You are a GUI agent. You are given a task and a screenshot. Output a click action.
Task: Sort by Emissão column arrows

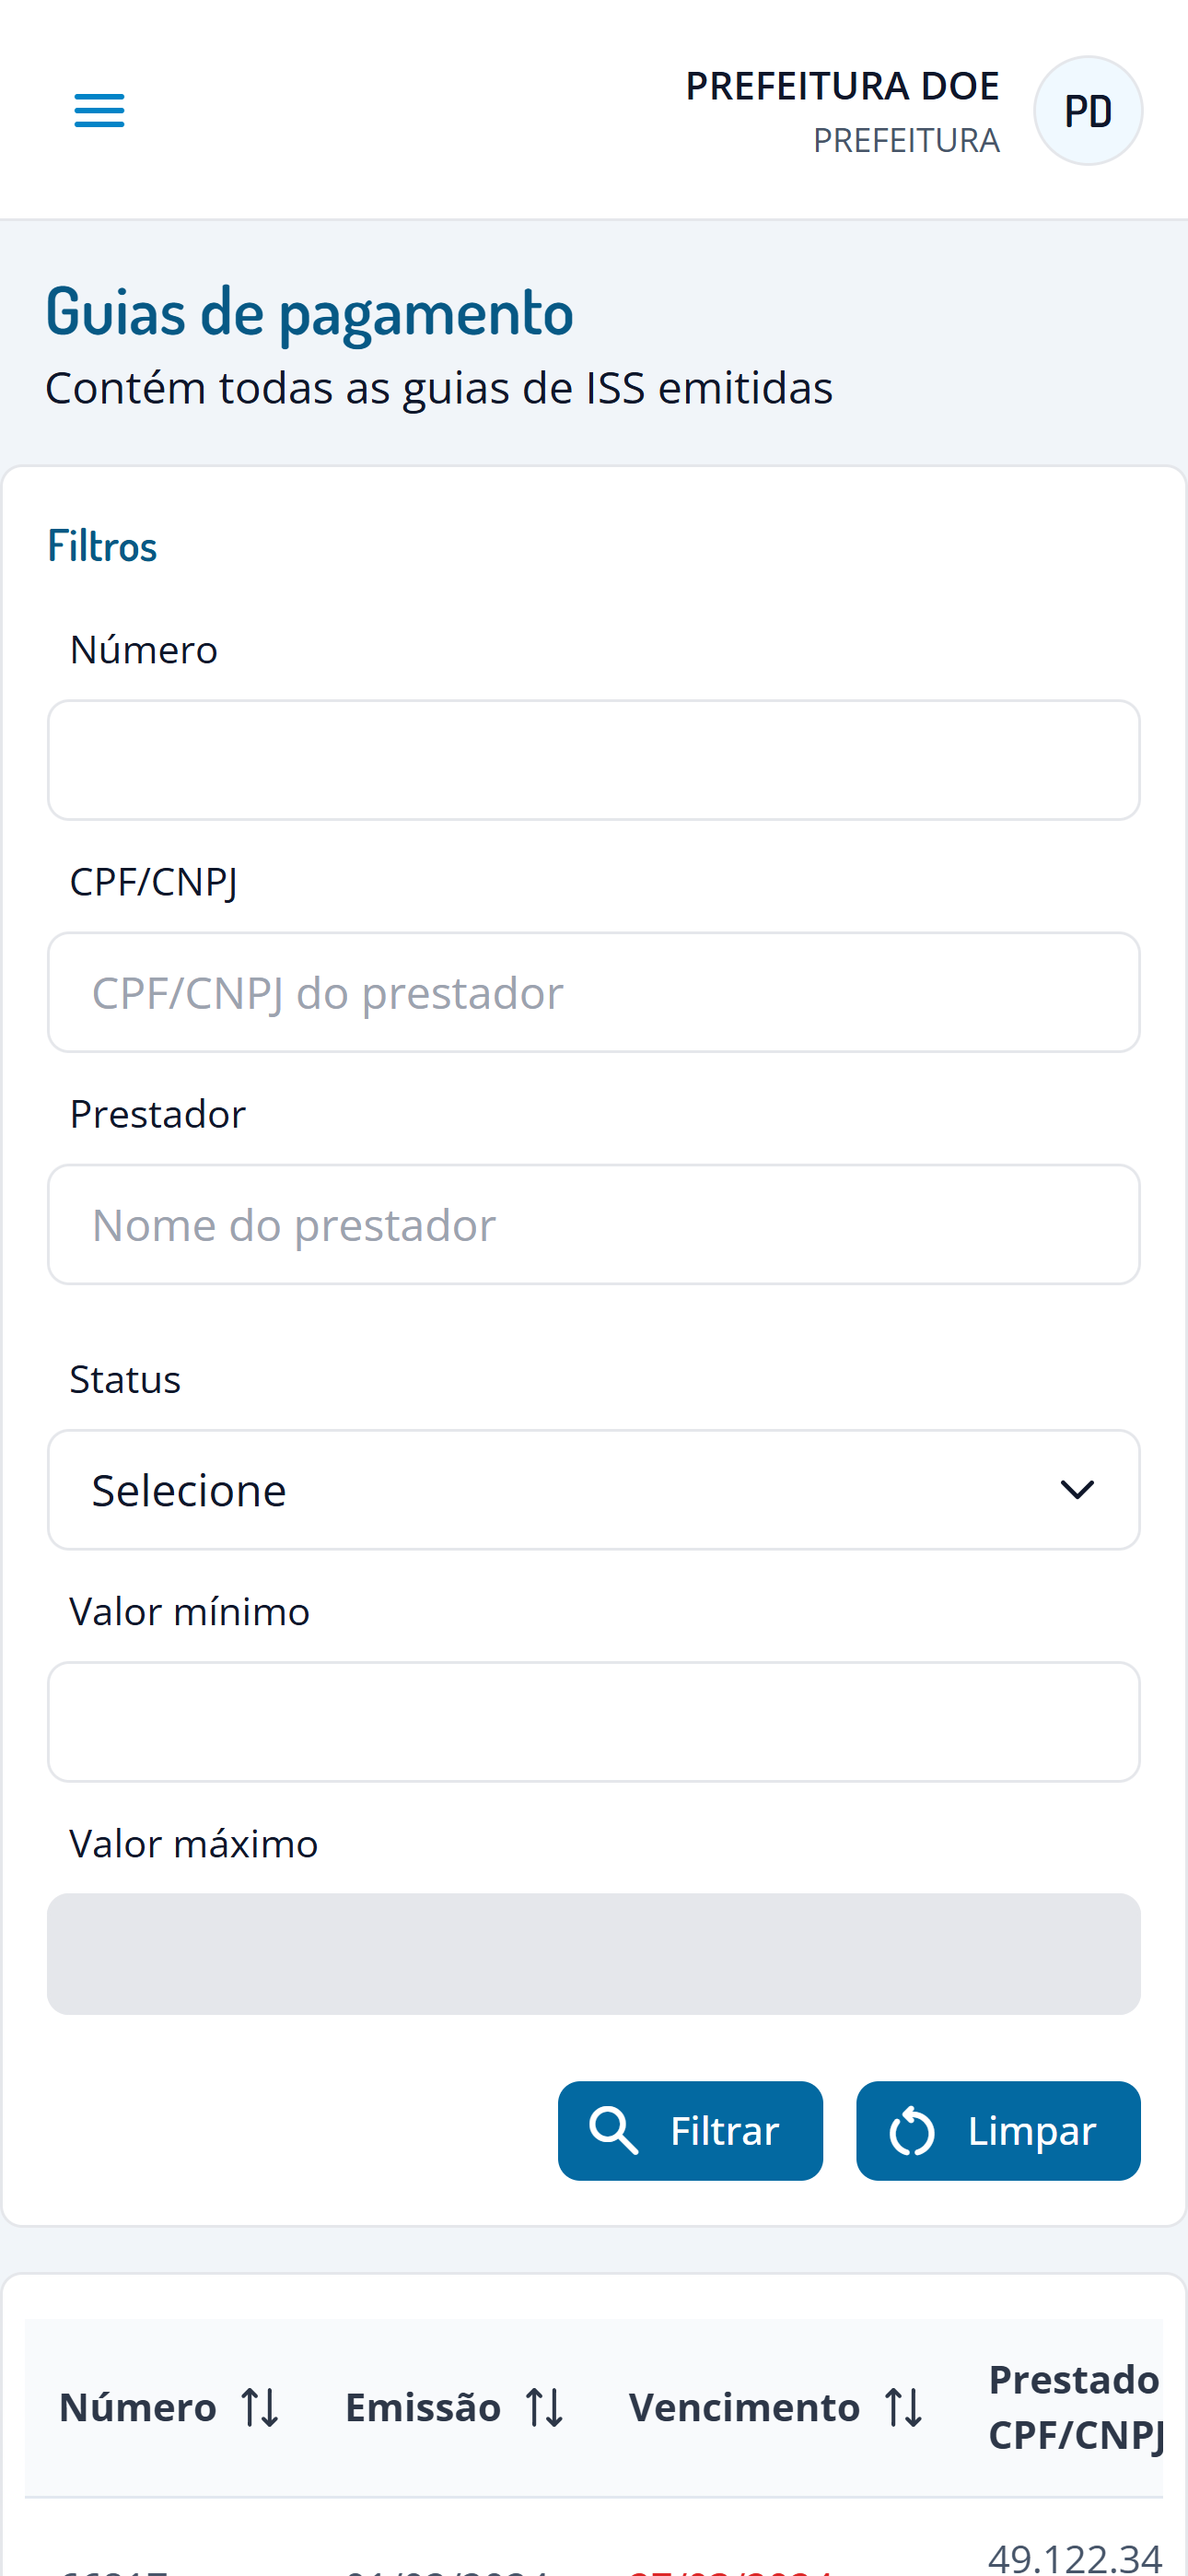[545, 2407]
